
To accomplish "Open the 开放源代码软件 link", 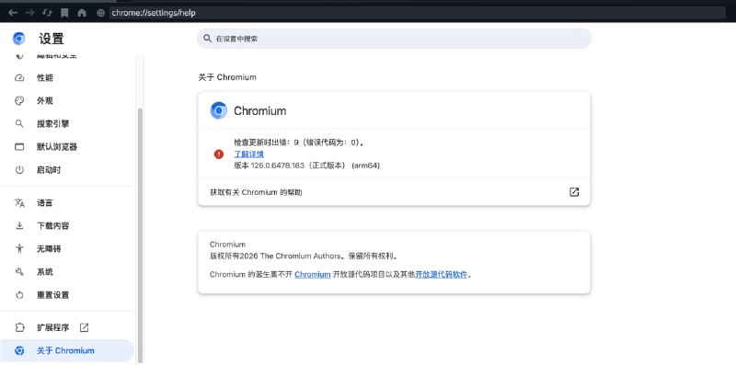I will point(442,275).
